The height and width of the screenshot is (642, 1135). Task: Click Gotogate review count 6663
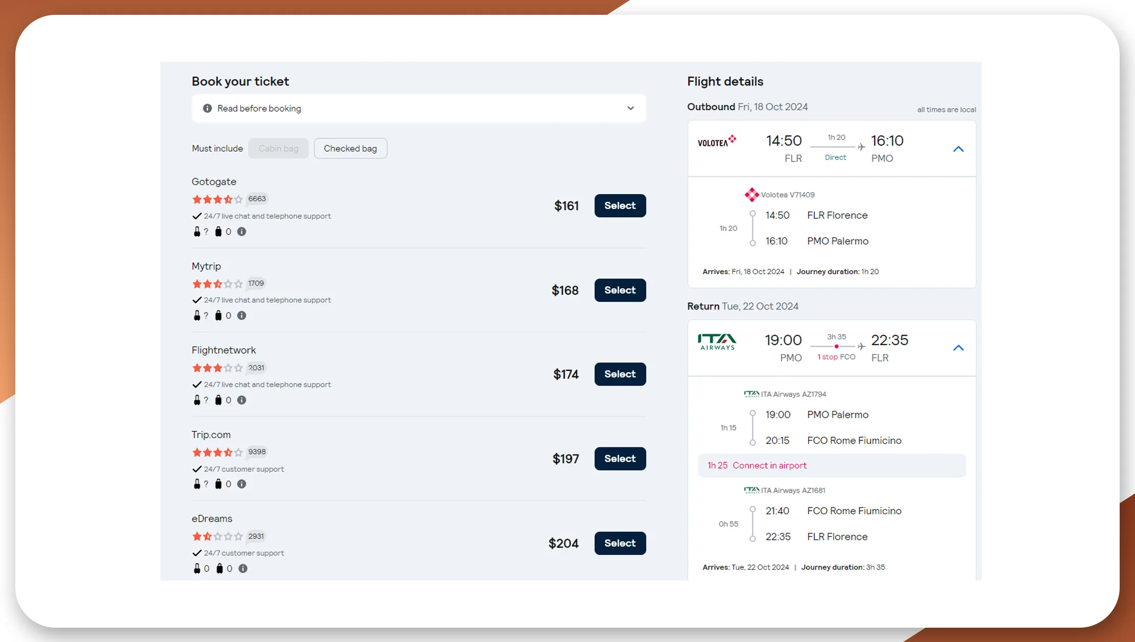pos(257,199)
